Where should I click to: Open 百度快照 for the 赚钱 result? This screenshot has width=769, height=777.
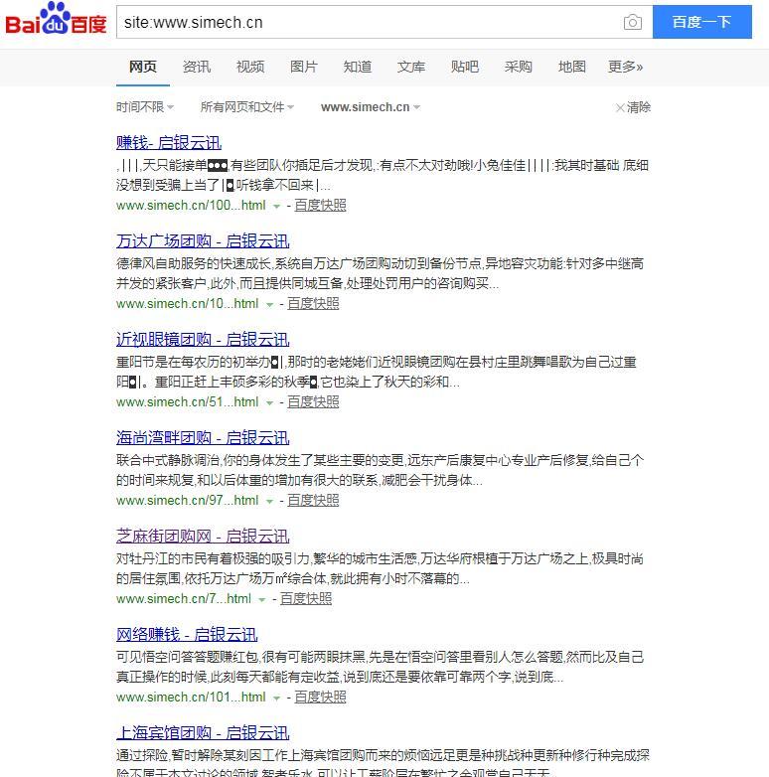[x=320, y=205]
